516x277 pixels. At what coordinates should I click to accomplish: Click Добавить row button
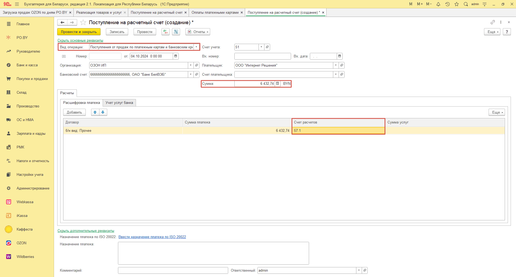click(74, 112)
